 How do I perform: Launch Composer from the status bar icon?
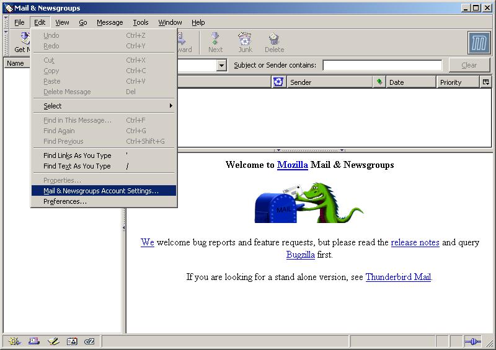[x=53, y=341]
